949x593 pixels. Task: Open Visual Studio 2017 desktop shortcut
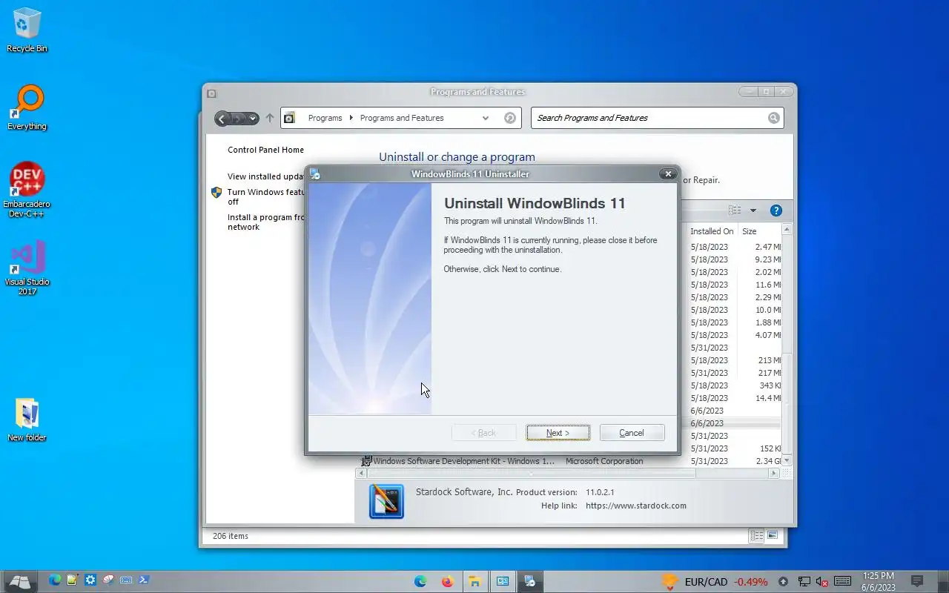coord(27,268)
